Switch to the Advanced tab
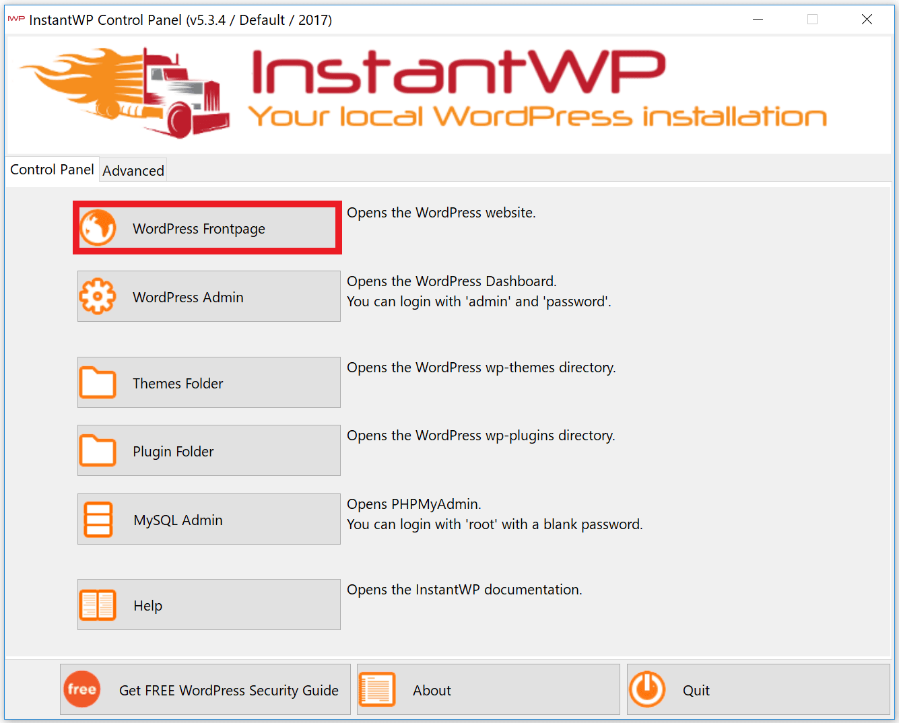Image resolution: width=899 pixels, height=723 pixels. click(133, 170)
